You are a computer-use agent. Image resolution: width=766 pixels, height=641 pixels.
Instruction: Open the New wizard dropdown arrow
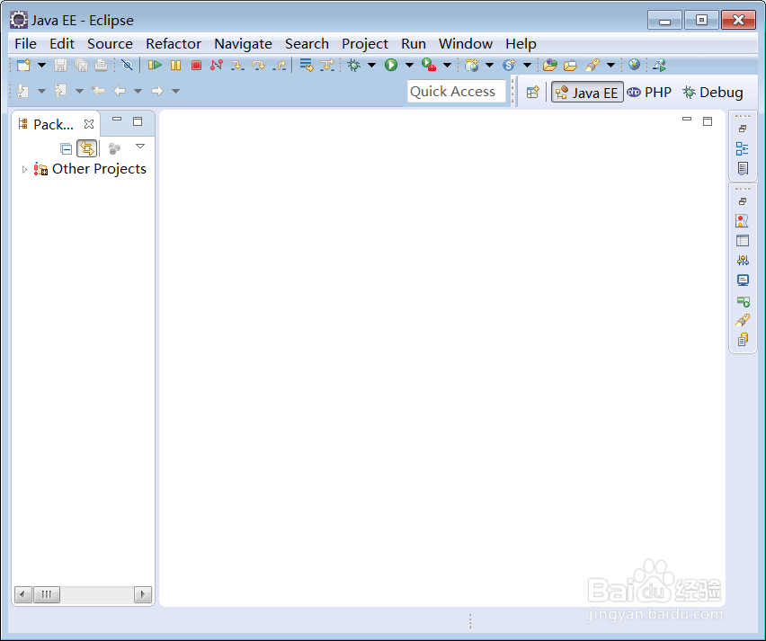[42, 65]
